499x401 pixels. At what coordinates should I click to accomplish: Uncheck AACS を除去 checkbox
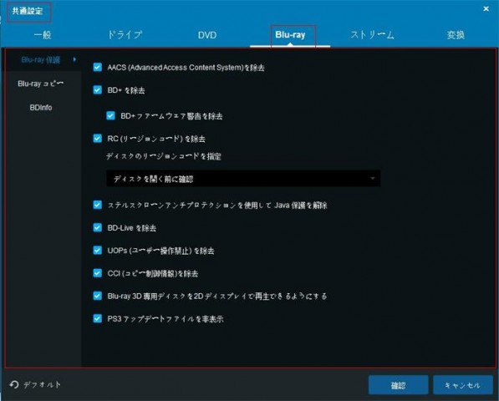98,67
